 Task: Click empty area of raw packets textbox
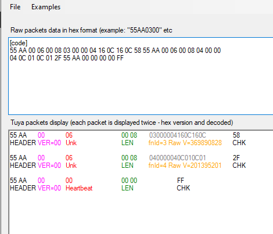[141, 89]
